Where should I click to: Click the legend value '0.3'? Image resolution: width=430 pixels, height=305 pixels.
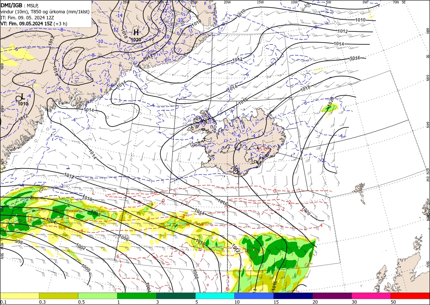point(42,302)
